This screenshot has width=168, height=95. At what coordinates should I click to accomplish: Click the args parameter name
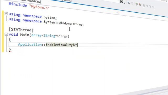(64, 36)
